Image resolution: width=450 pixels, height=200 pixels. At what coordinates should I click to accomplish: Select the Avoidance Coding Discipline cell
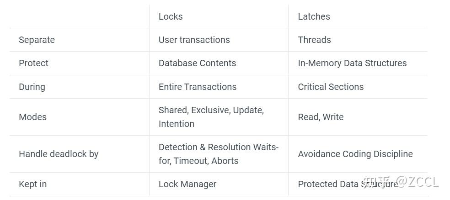coord(355,154)
